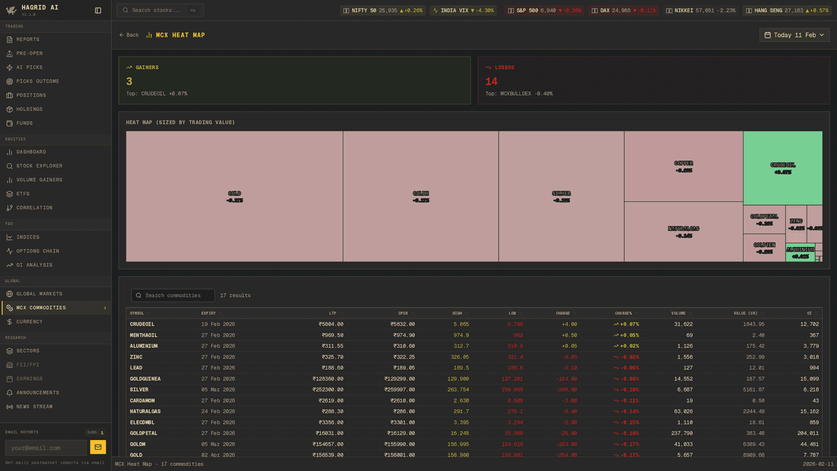The image size is (837, 471).
Task: Select the Currency dollar icon
Action: click(x=9, y=322)
